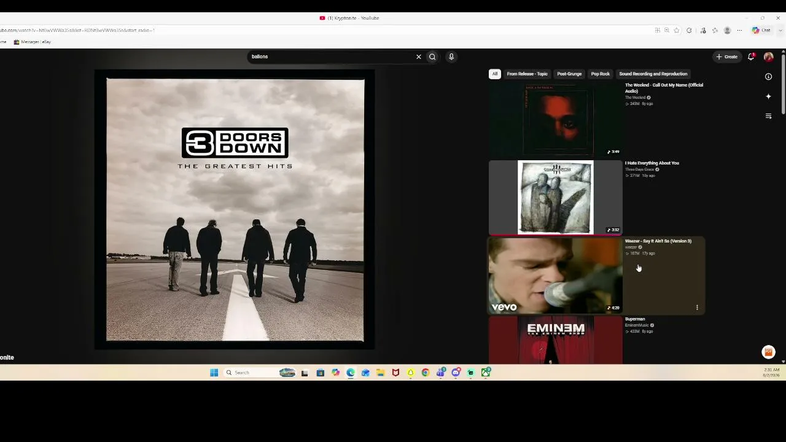Image resolution: width=786 pixels, height=442 pixels.
Task: Add this page to favorites star
Action: pos(676,30)
